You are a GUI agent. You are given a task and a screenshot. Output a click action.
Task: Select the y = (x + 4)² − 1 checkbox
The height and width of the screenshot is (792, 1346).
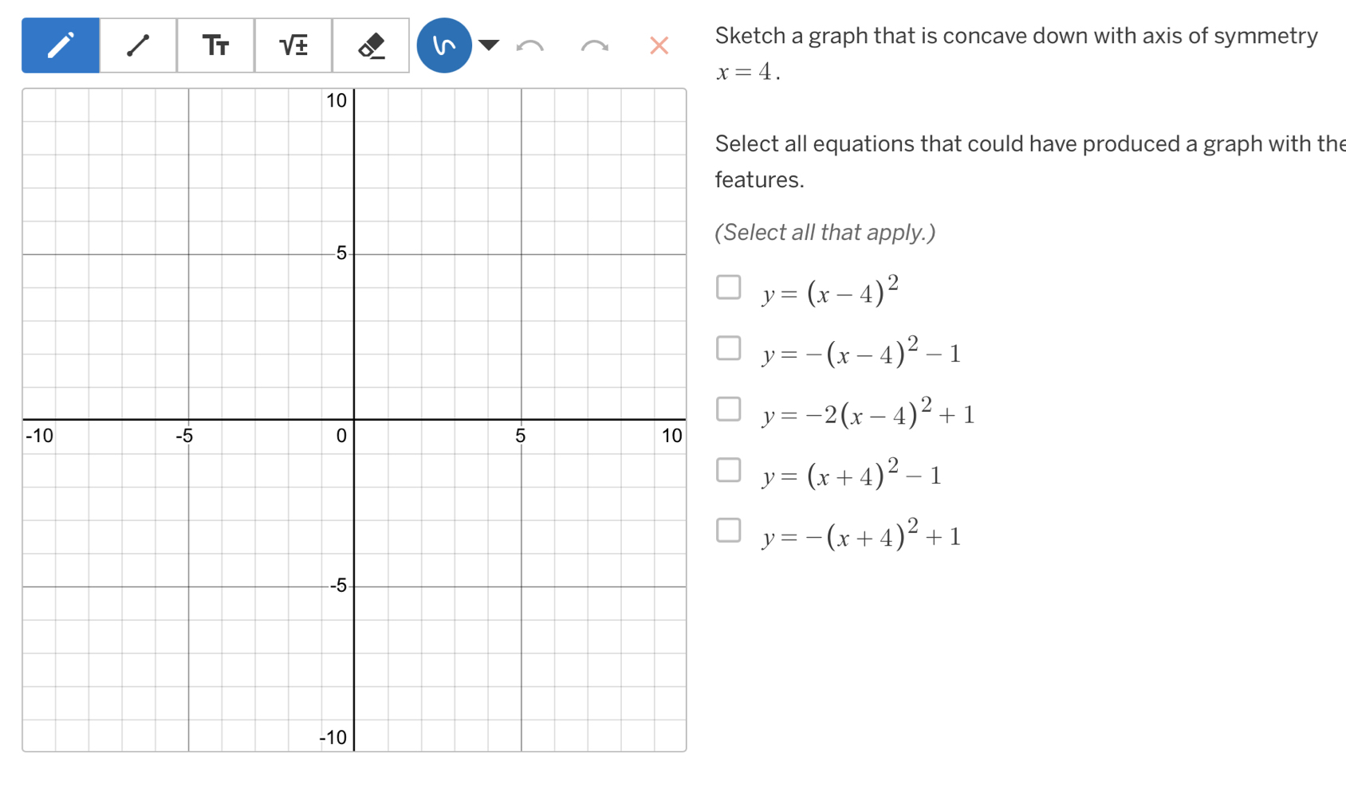(728, 470)
